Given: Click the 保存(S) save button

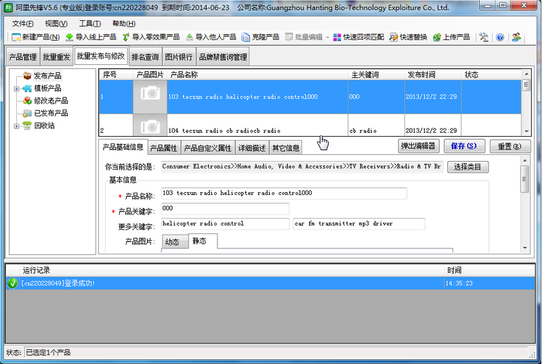Looking at the screenshot, I should tap(463, 146).
